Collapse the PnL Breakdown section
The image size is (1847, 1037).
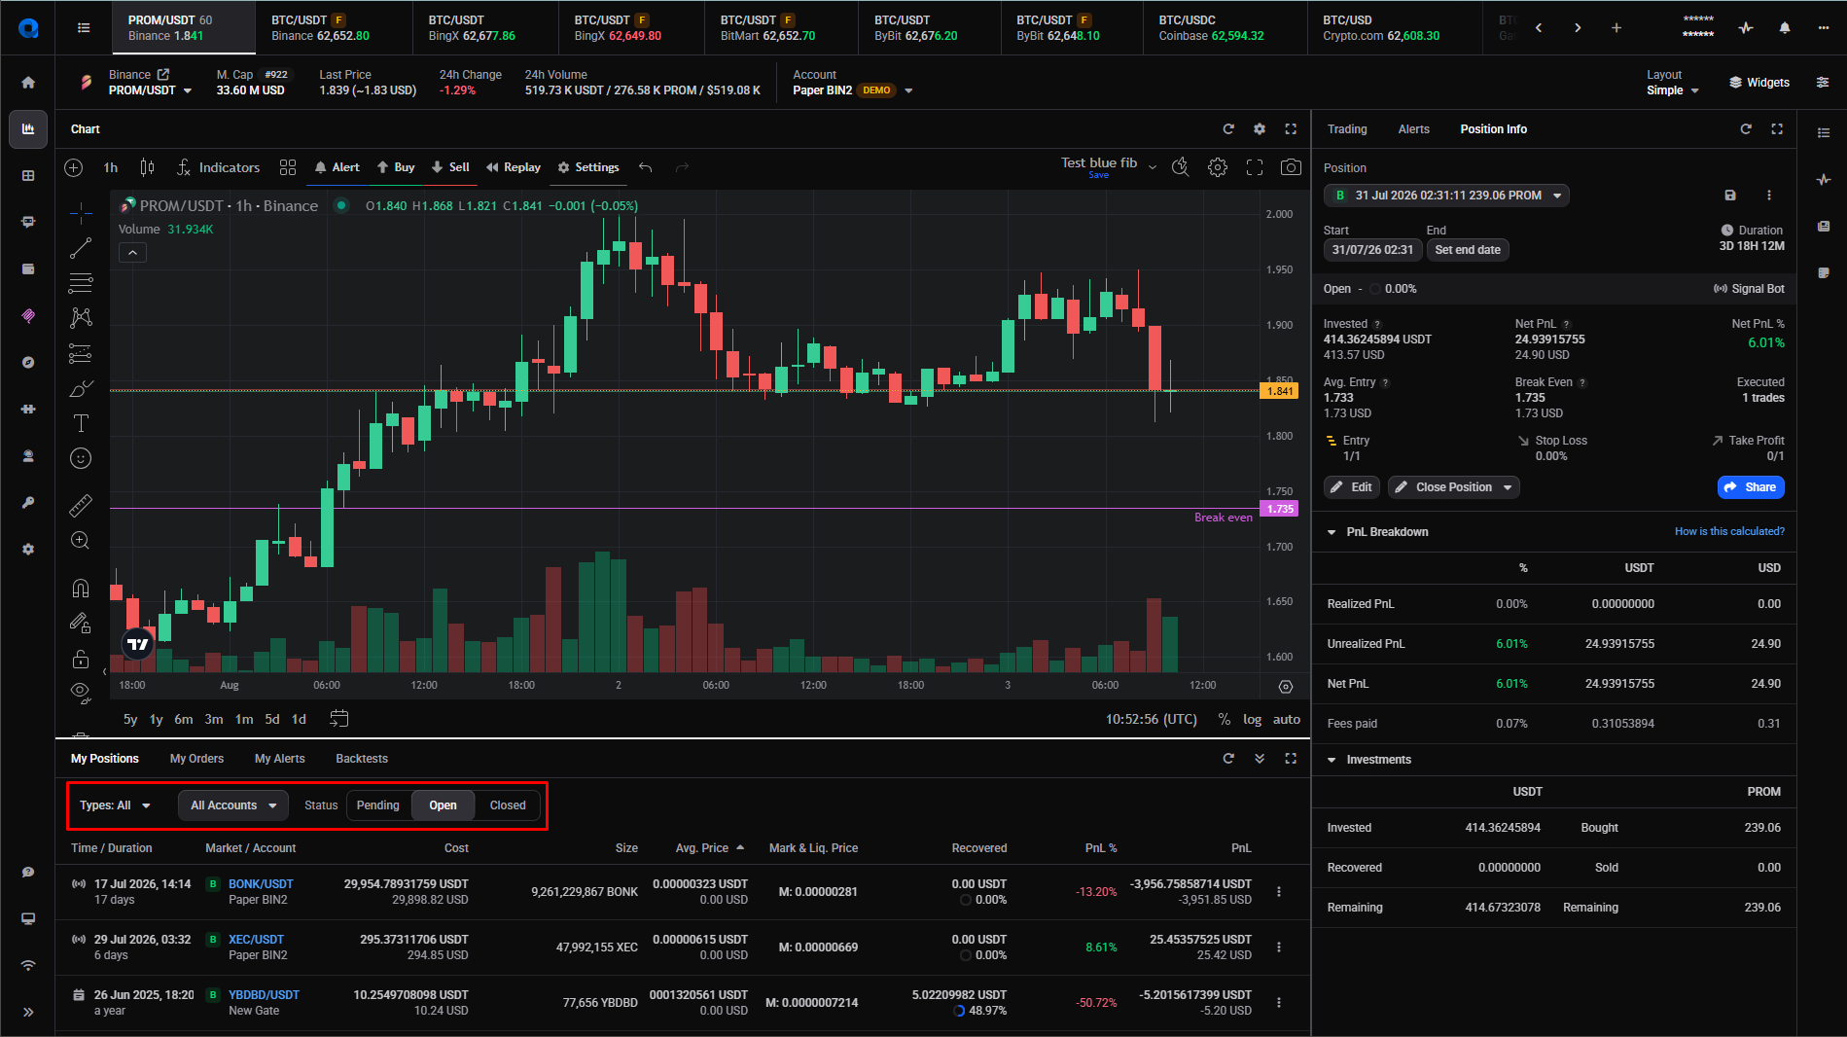click(1332, 532)
